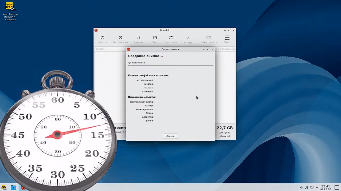Click the Контрольная сумма: label
The width and height of the screenshot is (341, 191).
(x=142, y=102)
